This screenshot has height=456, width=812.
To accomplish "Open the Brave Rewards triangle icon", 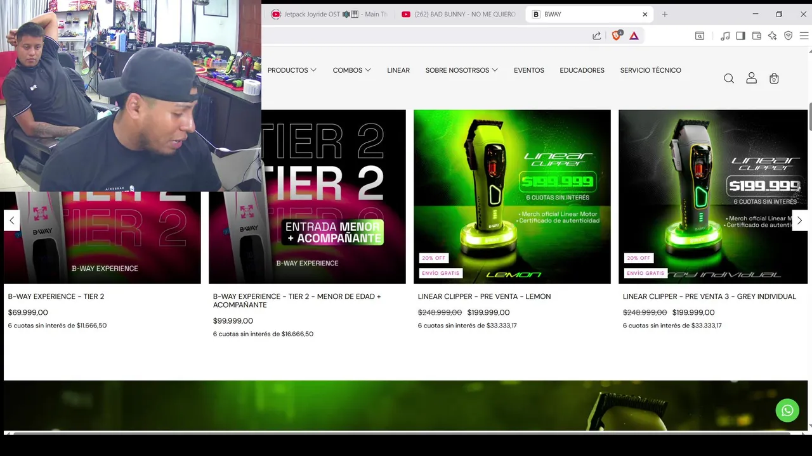I will point(634,36).
